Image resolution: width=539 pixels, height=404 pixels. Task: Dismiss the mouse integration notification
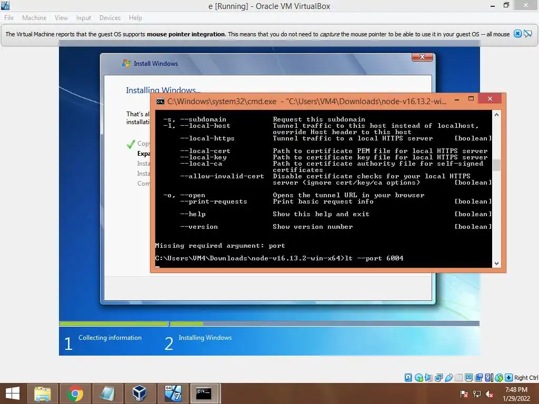click(517, 34)
